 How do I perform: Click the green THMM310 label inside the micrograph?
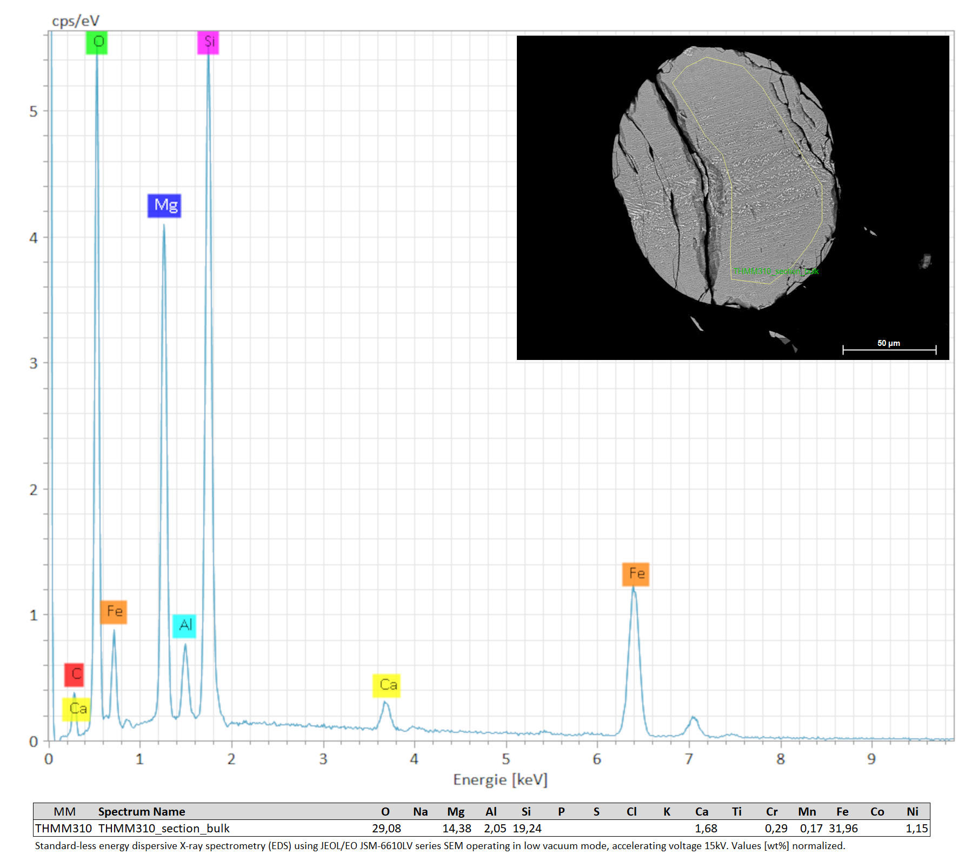775,271
